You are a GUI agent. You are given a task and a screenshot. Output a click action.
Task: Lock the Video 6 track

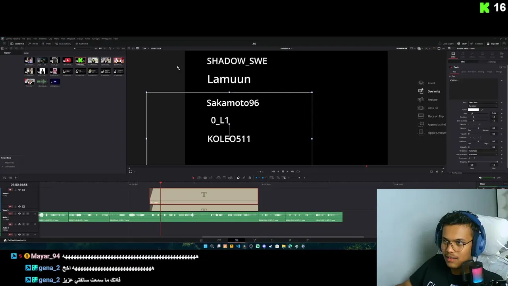pos(15,190)
